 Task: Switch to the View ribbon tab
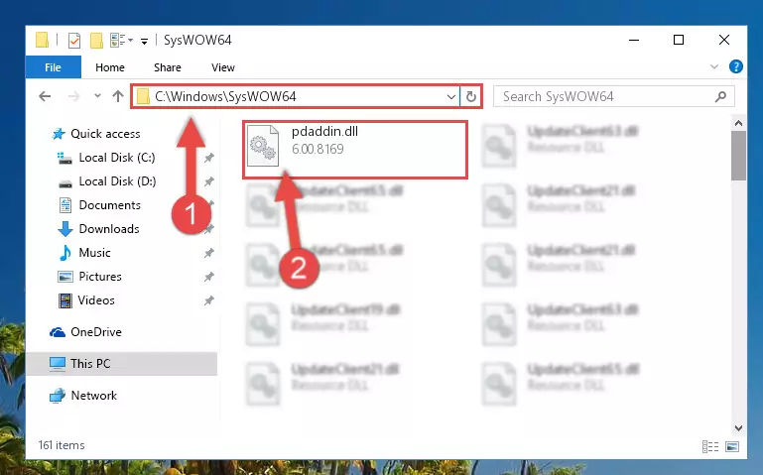pos(223,67)
